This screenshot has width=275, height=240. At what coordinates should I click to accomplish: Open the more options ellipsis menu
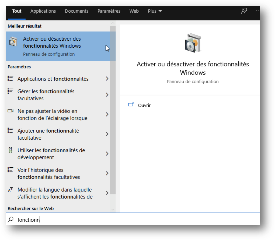coord(257,11)
